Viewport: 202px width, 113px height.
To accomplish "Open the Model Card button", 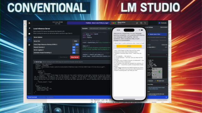I will [160, 81].
